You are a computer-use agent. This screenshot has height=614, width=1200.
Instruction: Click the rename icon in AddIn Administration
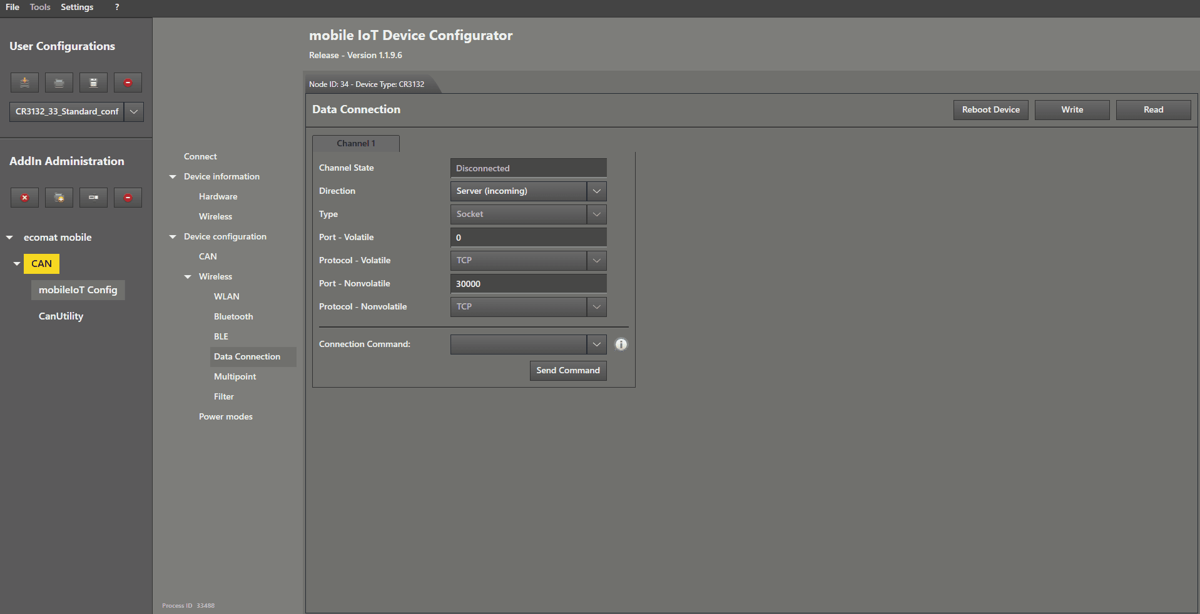click(93, 198)
